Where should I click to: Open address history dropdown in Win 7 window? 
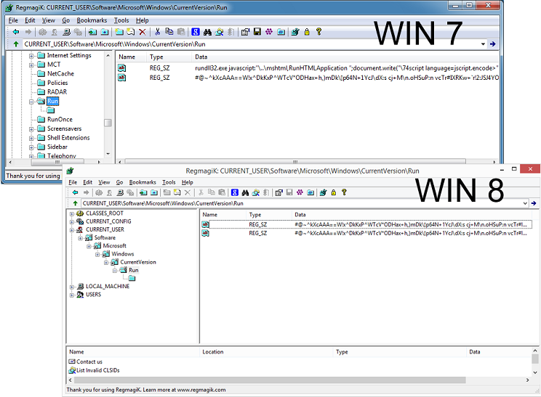(x=483, y=44)
